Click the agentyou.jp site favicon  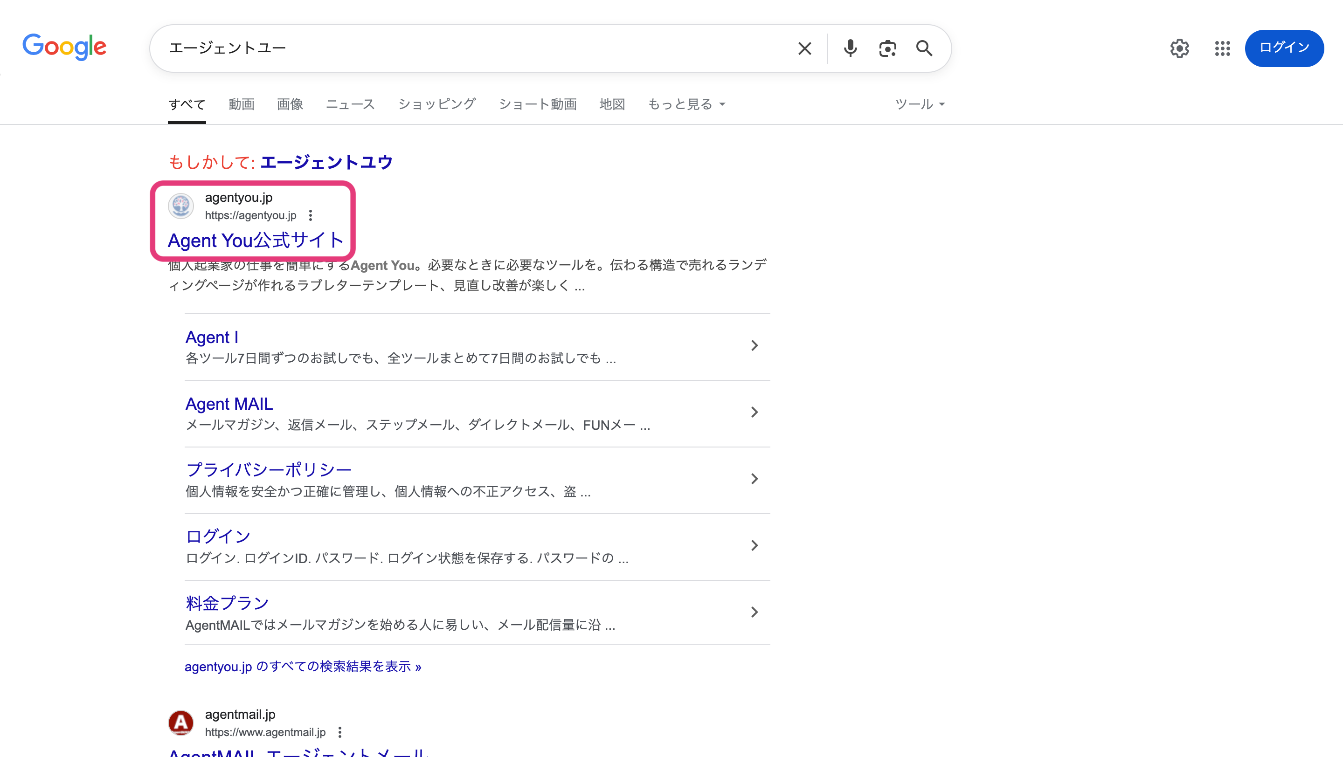click(x=181, y=206)
